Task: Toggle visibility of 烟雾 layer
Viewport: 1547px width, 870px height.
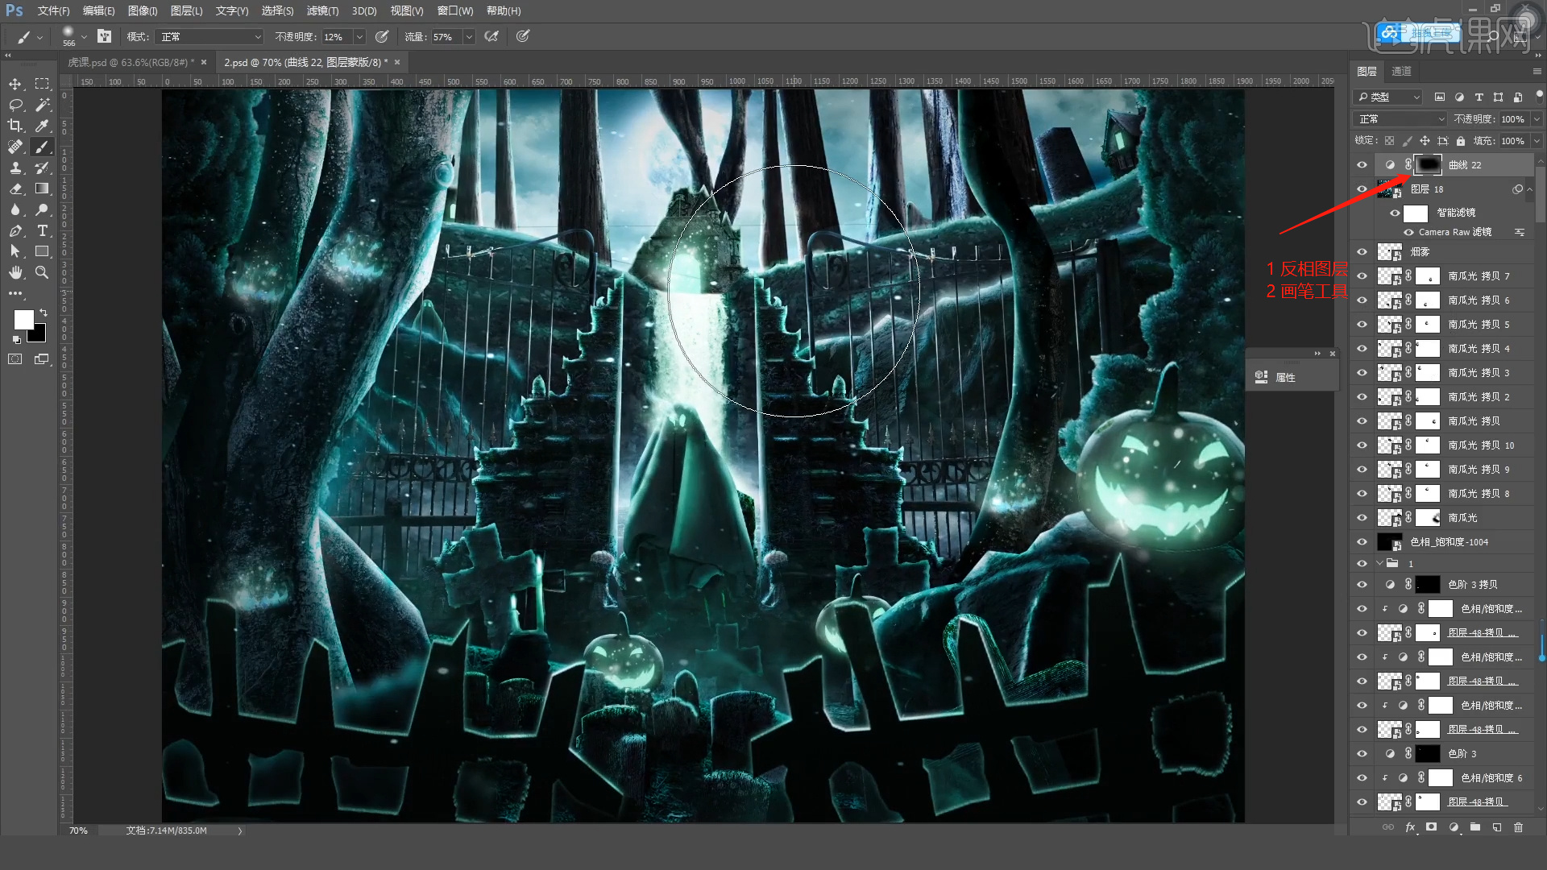Action: (x=1362, y=252)
